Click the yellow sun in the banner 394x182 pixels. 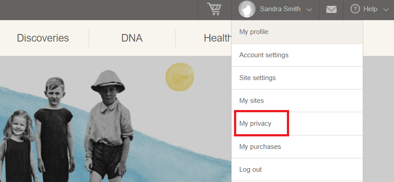[x=180, y=77]
